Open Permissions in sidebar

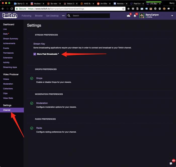8,53
